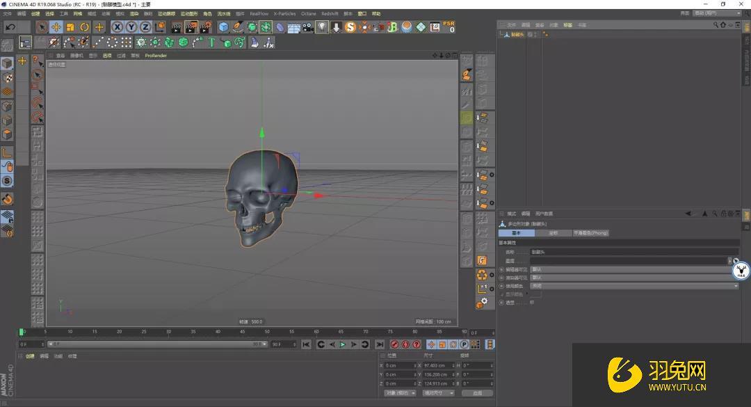
Task: Click the cube primitive icon to add one
Action: coord(223,26)
